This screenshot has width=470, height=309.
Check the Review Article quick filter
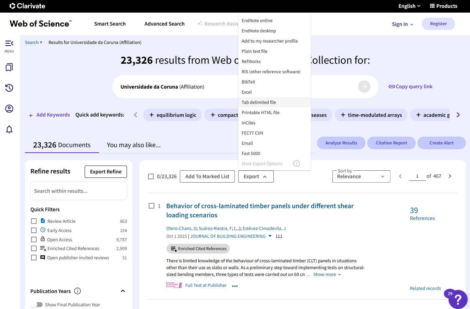click(x=34, y=221)
